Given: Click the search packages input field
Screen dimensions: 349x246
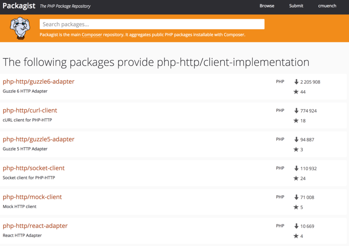Looking at the screenshot, I should (x=152, y=24).
